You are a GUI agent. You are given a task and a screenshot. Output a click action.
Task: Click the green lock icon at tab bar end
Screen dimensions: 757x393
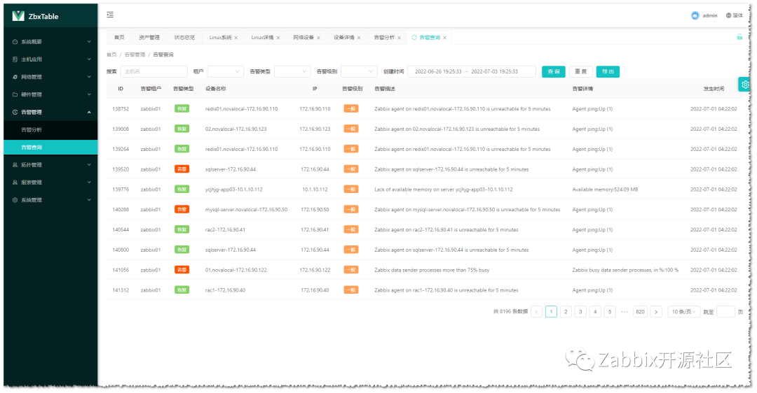739,36
